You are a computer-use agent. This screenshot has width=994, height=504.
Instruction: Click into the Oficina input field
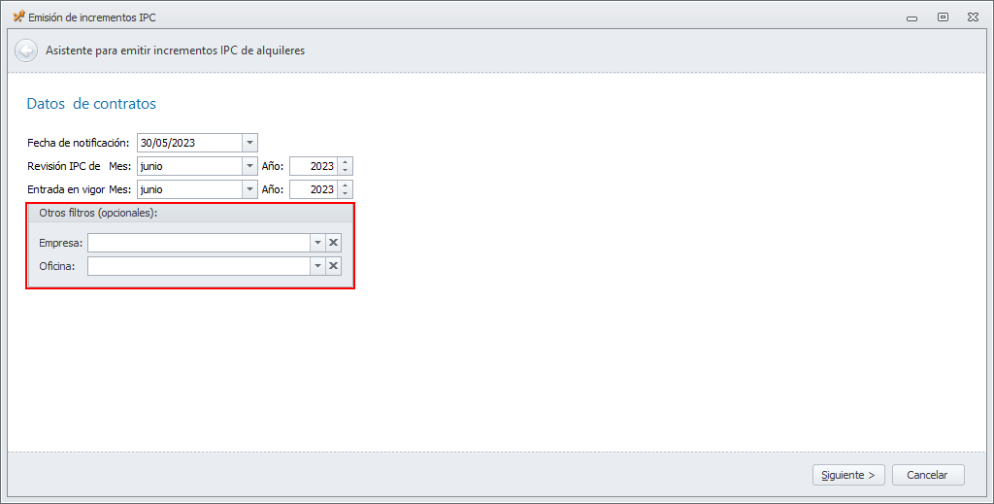[x=198, y=266]
